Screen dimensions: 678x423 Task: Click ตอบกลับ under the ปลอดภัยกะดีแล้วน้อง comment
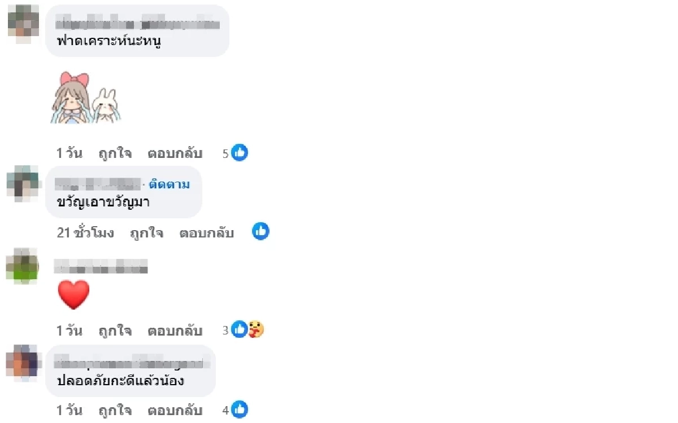(175, 411)
